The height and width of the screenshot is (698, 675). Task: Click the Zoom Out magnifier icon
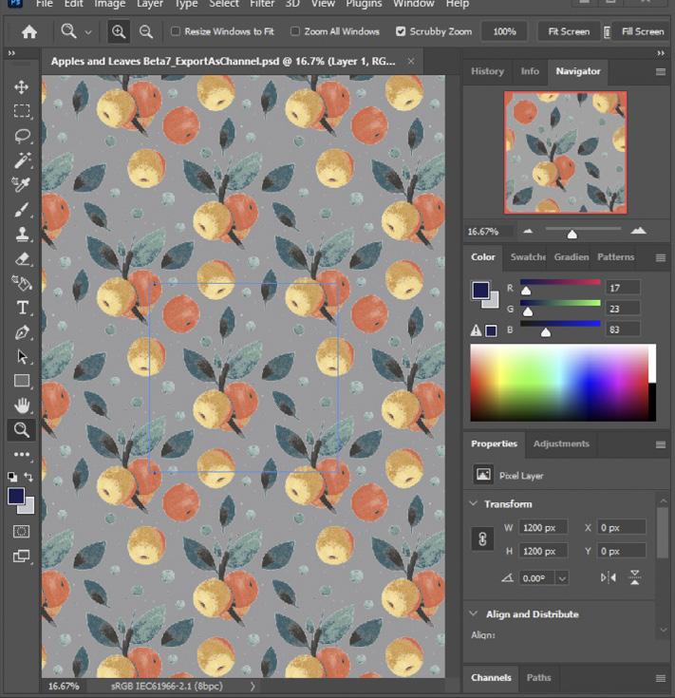pyautogui.click(x=146, y=31)
